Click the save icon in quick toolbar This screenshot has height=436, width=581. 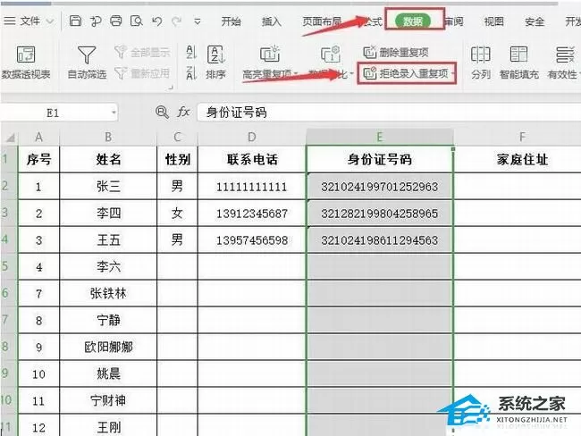pos(75,21)
